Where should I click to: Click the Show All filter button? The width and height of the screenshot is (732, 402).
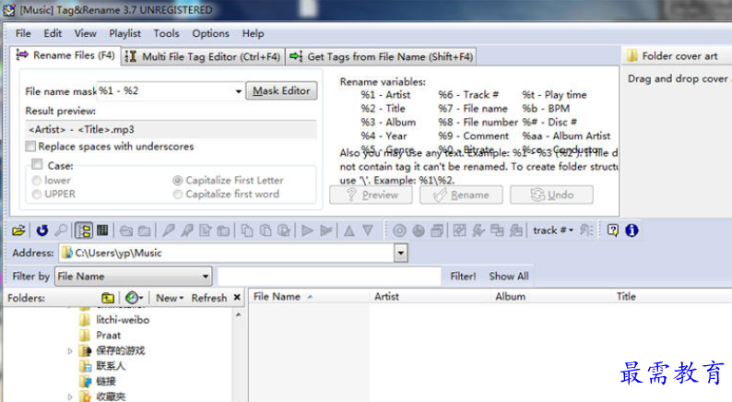[x=508, y=276]
